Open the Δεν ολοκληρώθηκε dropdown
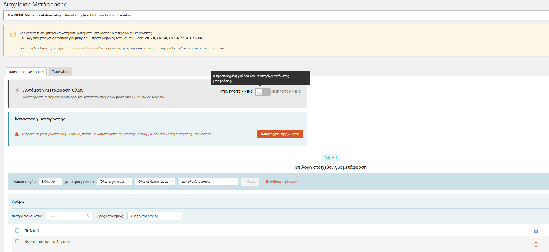This screenshot has width=549, height=252. point(209,182)
